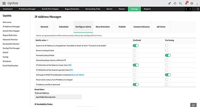Enable email alert for Forward Lookup Failed
The image size is (200, 107).
[x=135, y=56]
